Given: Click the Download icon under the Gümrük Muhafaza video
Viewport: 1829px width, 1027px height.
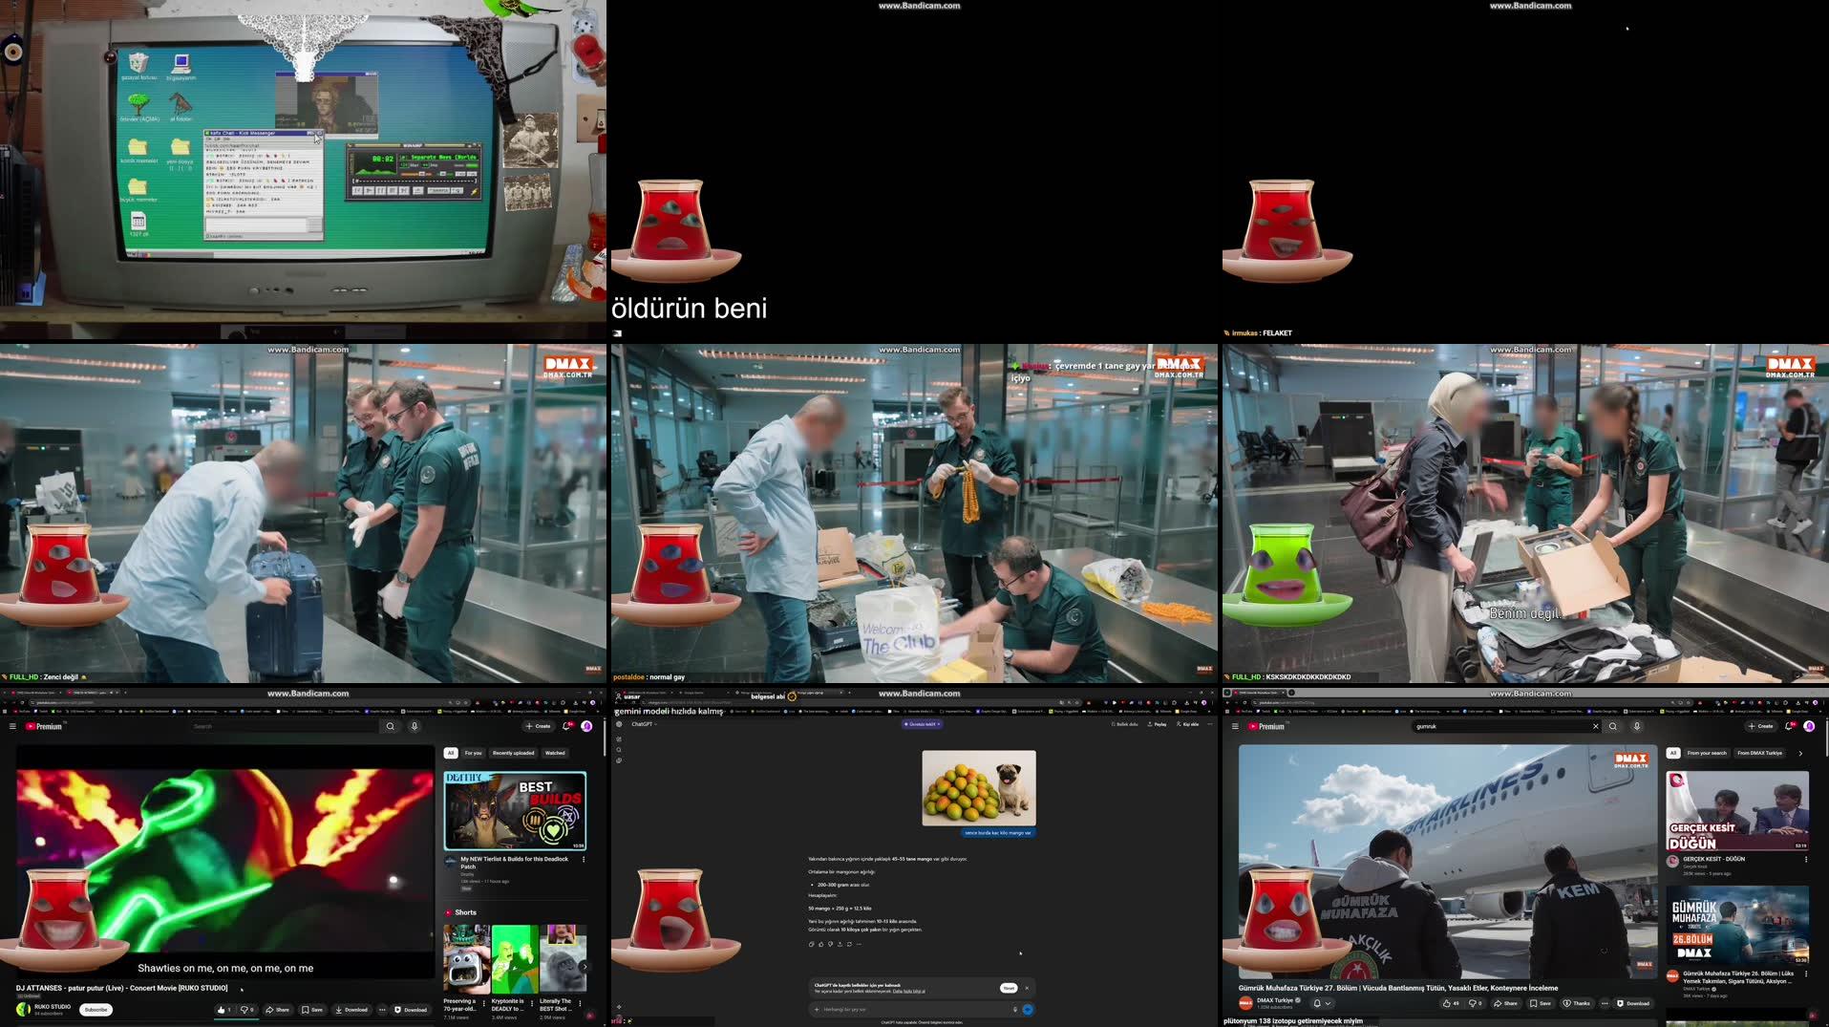Looking at the screenshot, I should tap(1636, 1003).
